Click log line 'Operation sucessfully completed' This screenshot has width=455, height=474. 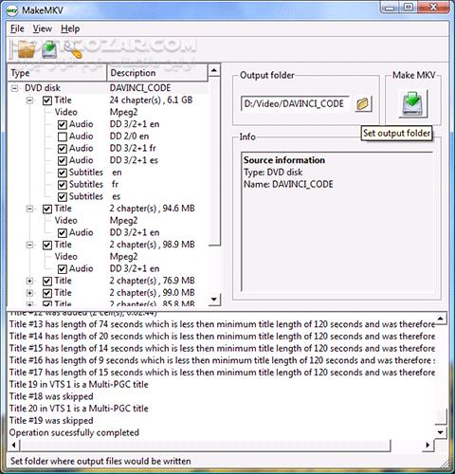pyautogui.click(x=74, y=432)
